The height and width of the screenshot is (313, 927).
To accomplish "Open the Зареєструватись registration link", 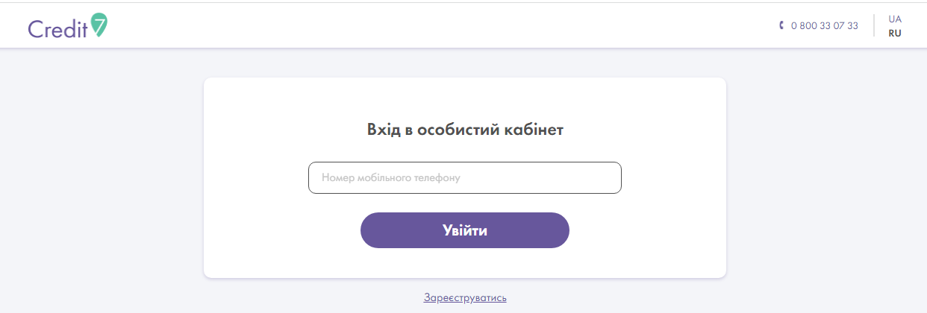I will [x=465, y=298].
